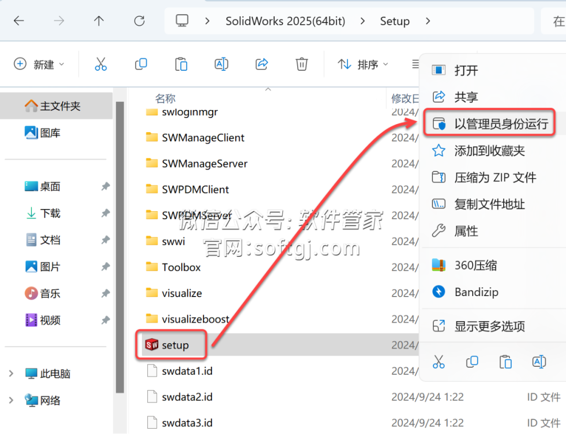566x437 pixels.
Task: Open the 新建 dropdown menu
Action: point(39,64)
